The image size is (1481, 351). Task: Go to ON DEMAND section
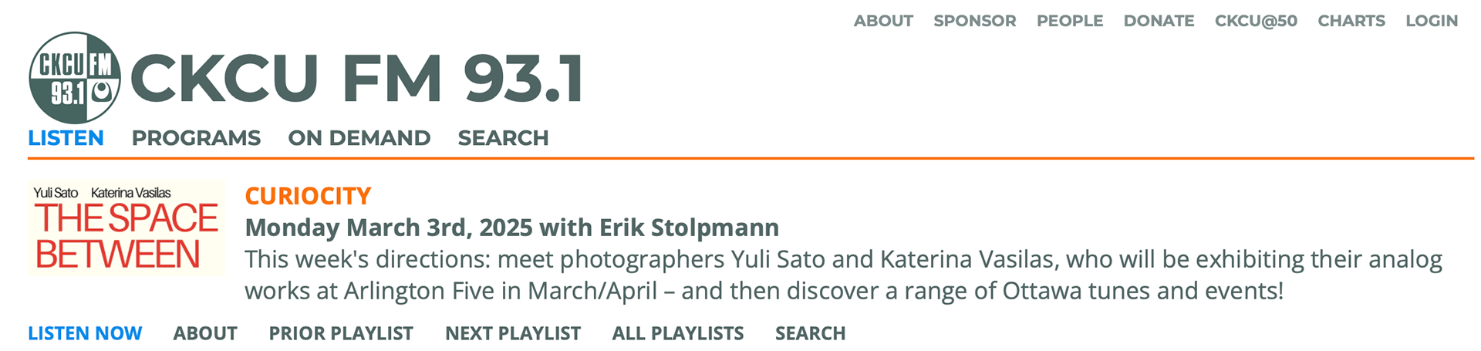click(x=359, y=138)
